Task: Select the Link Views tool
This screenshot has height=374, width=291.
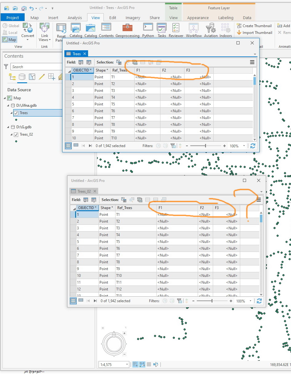Action: tap(44, 32)
